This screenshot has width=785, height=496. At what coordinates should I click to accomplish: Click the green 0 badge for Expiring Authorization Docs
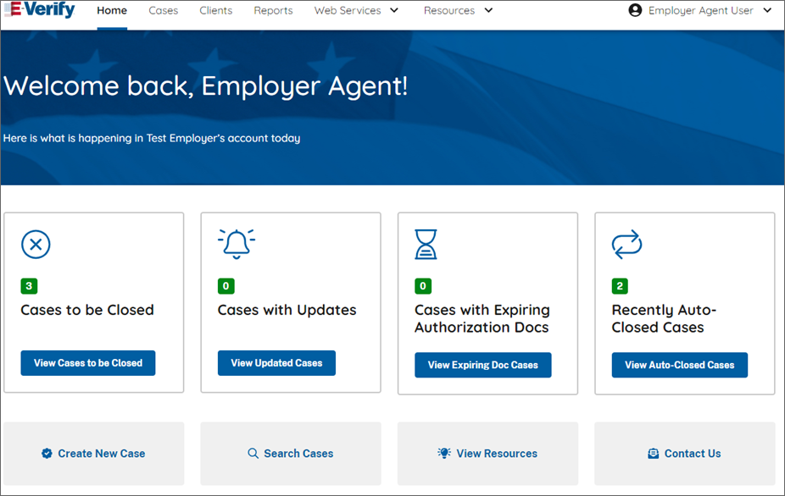[423, 286]
